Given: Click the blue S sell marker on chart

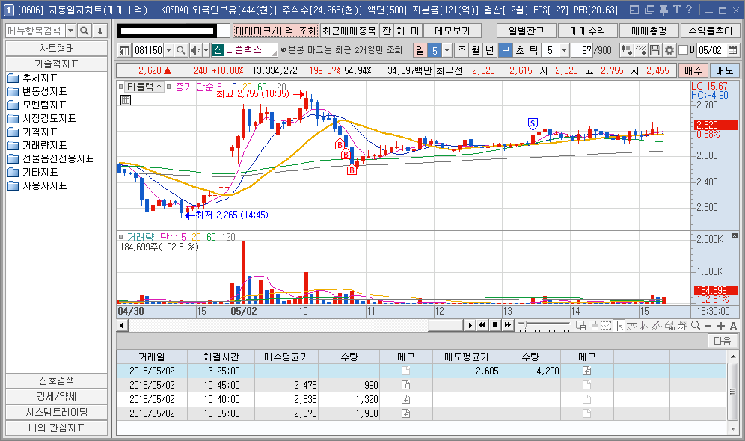Looking at the screenshot, I should click(x=533, y=124).
